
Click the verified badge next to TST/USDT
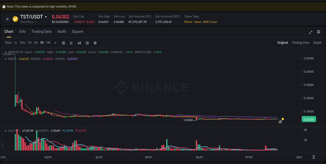15,19
